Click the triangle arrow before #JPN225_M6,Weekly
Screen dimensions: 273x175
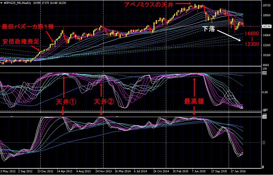(x=2, y=3)
